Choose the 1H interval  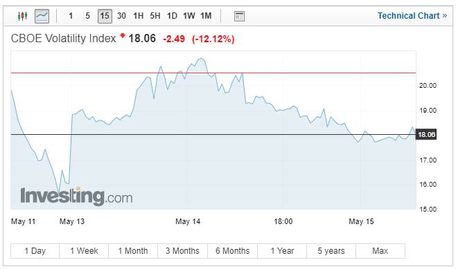pyautogui.click(x=138, y=16)
